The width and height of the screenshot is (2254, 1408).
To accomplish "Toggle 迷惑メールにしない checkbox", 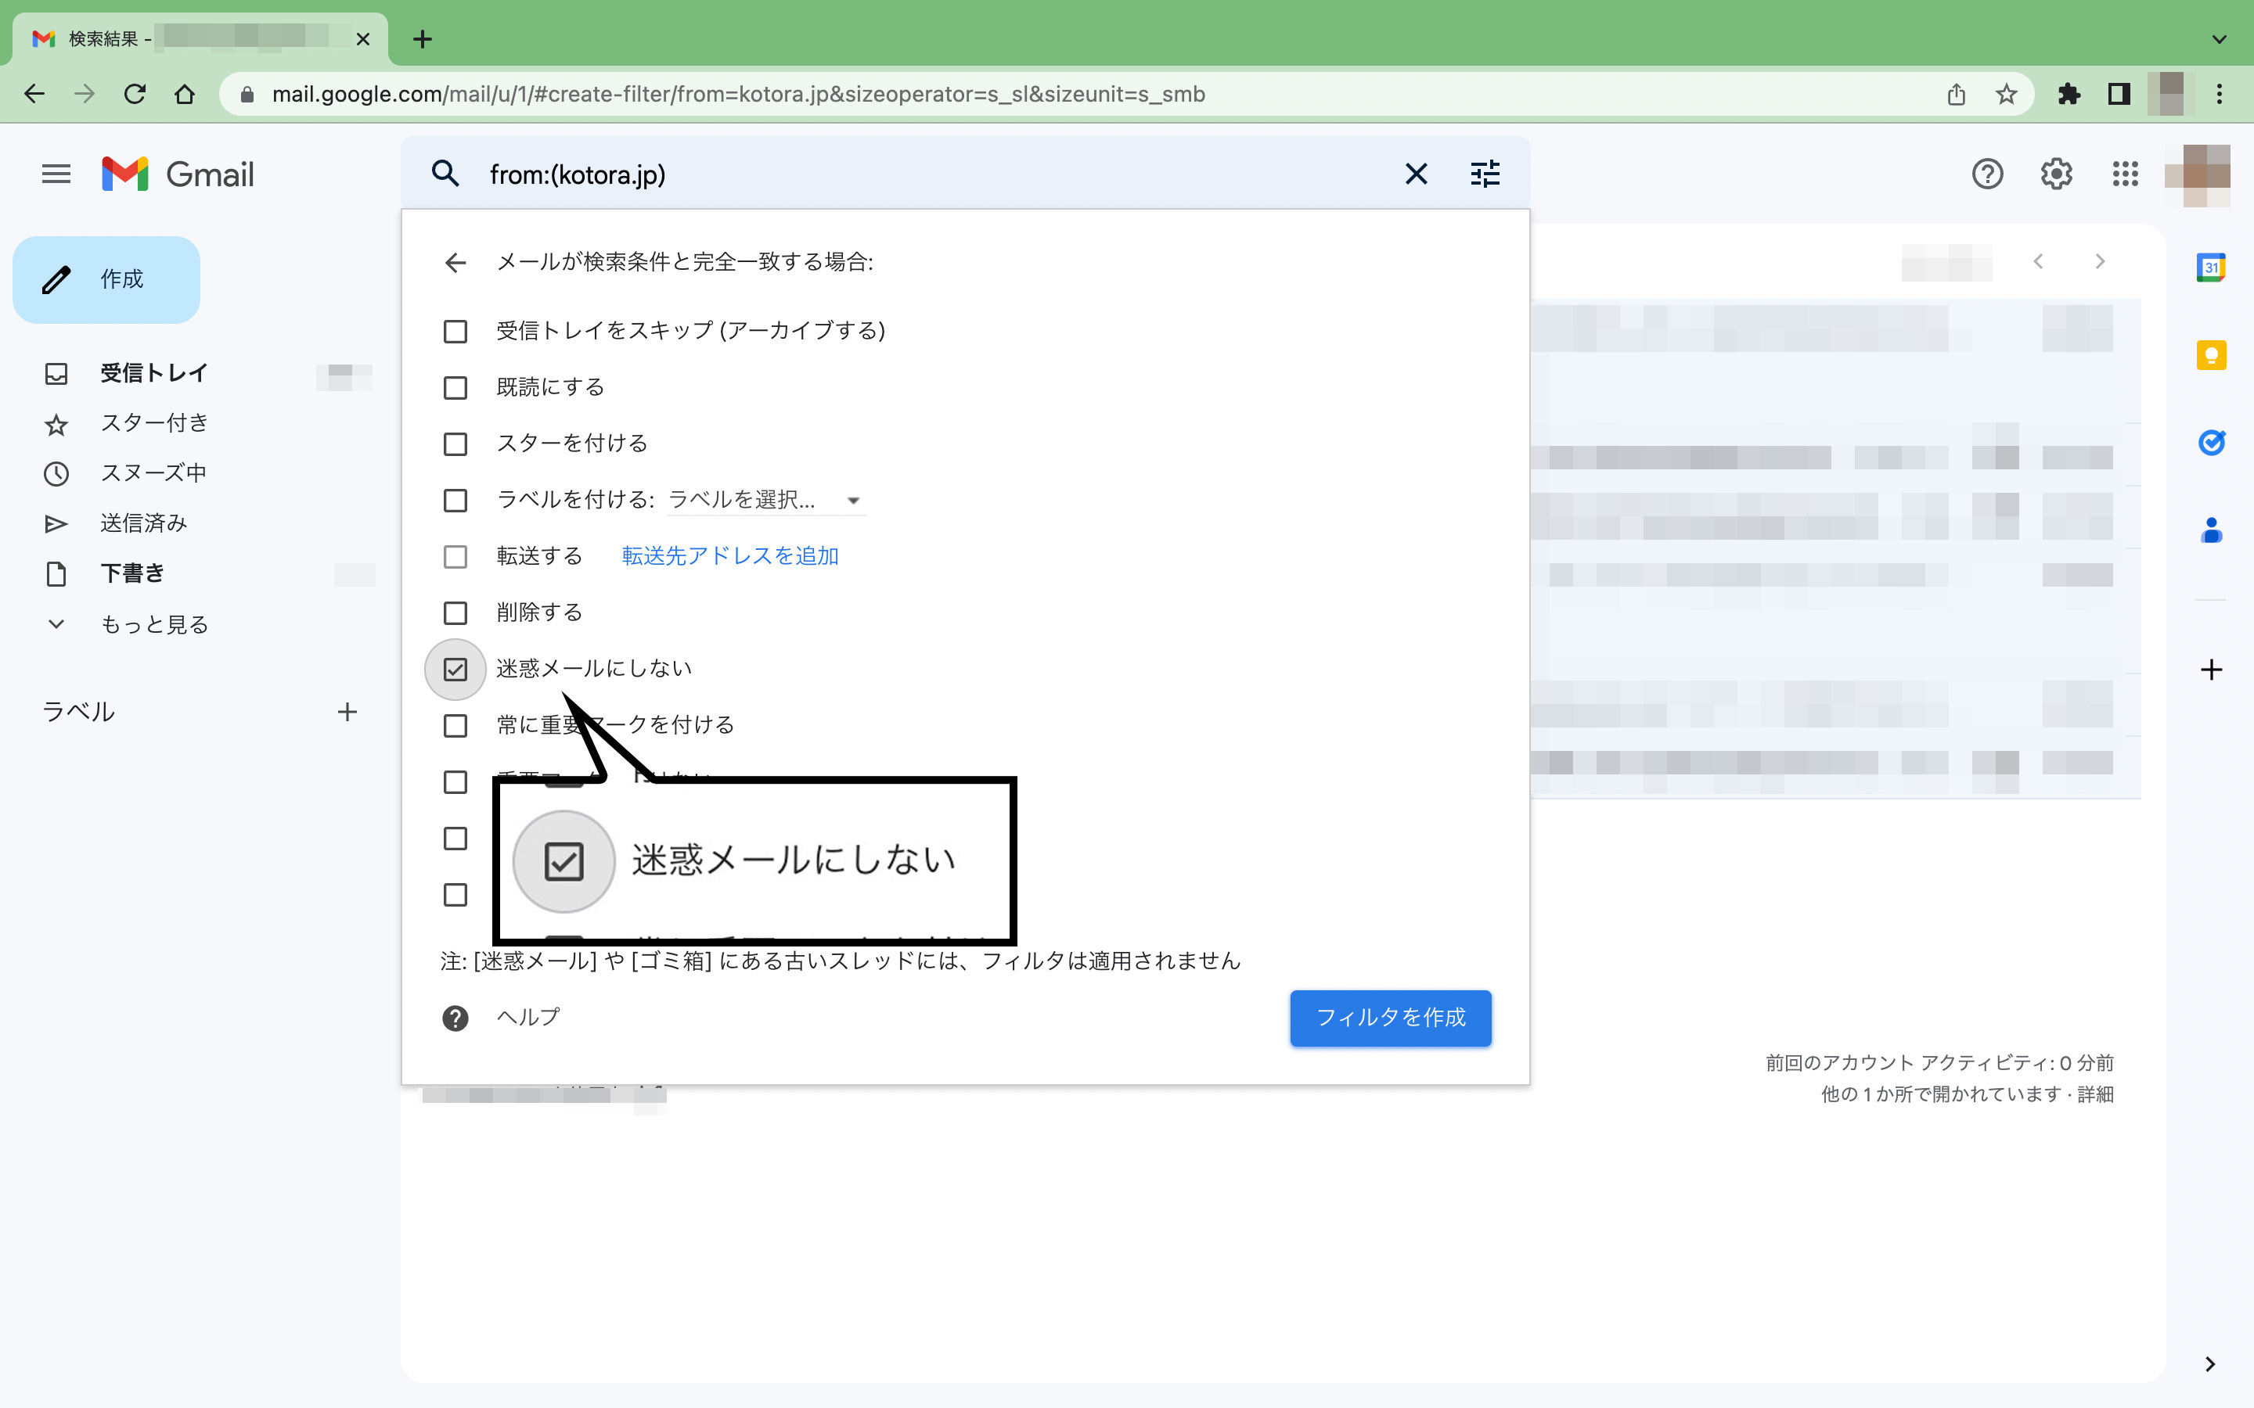I will click(x=456, y=666).
